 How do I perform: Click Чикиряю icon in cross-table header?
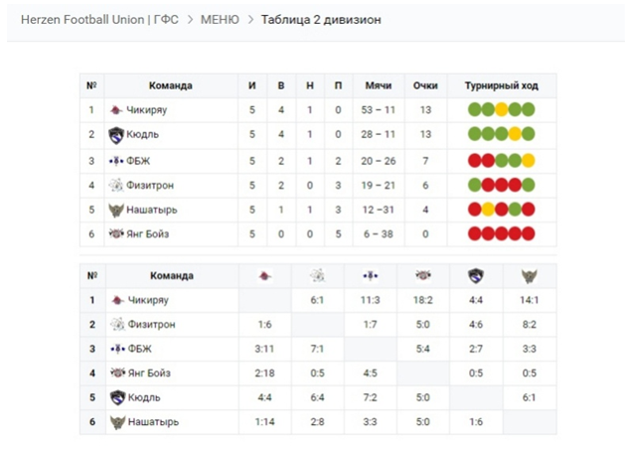264,275
